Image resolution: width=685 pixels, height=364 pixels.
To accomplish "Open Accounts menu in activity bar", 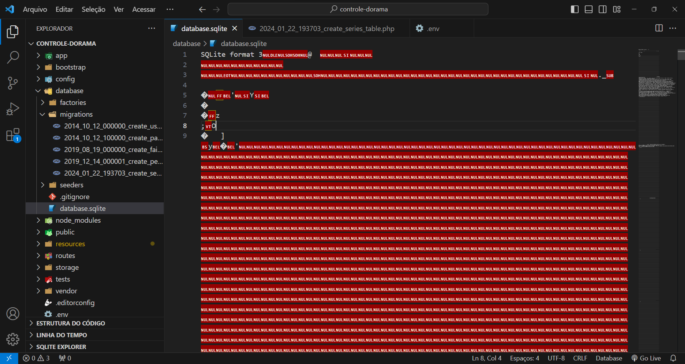I will pos(13,314).
